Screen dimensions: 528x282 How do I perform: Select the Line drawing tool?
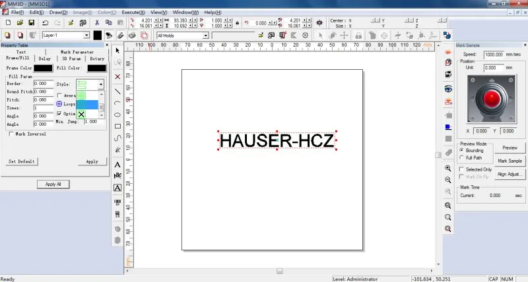point(117,91)
